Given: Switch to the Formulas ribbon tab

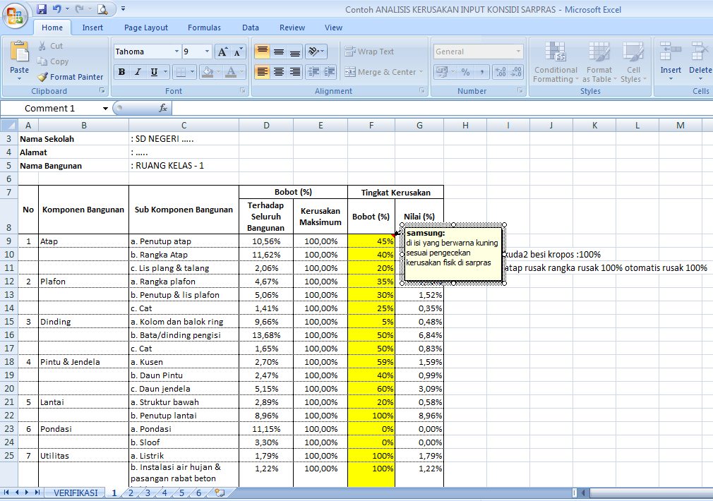Looking at the screenshot, I should (x=204, y=28).
